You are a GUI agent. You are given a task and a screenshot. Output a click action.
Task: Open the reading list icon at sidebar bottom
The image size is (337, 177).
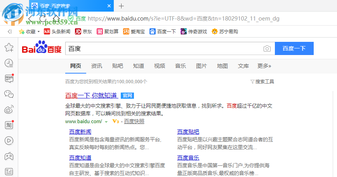9,172
